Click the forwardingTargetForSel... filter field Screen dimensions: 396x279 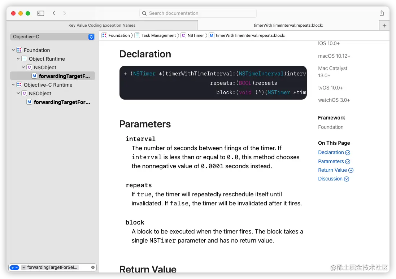(x=53, y=268)
